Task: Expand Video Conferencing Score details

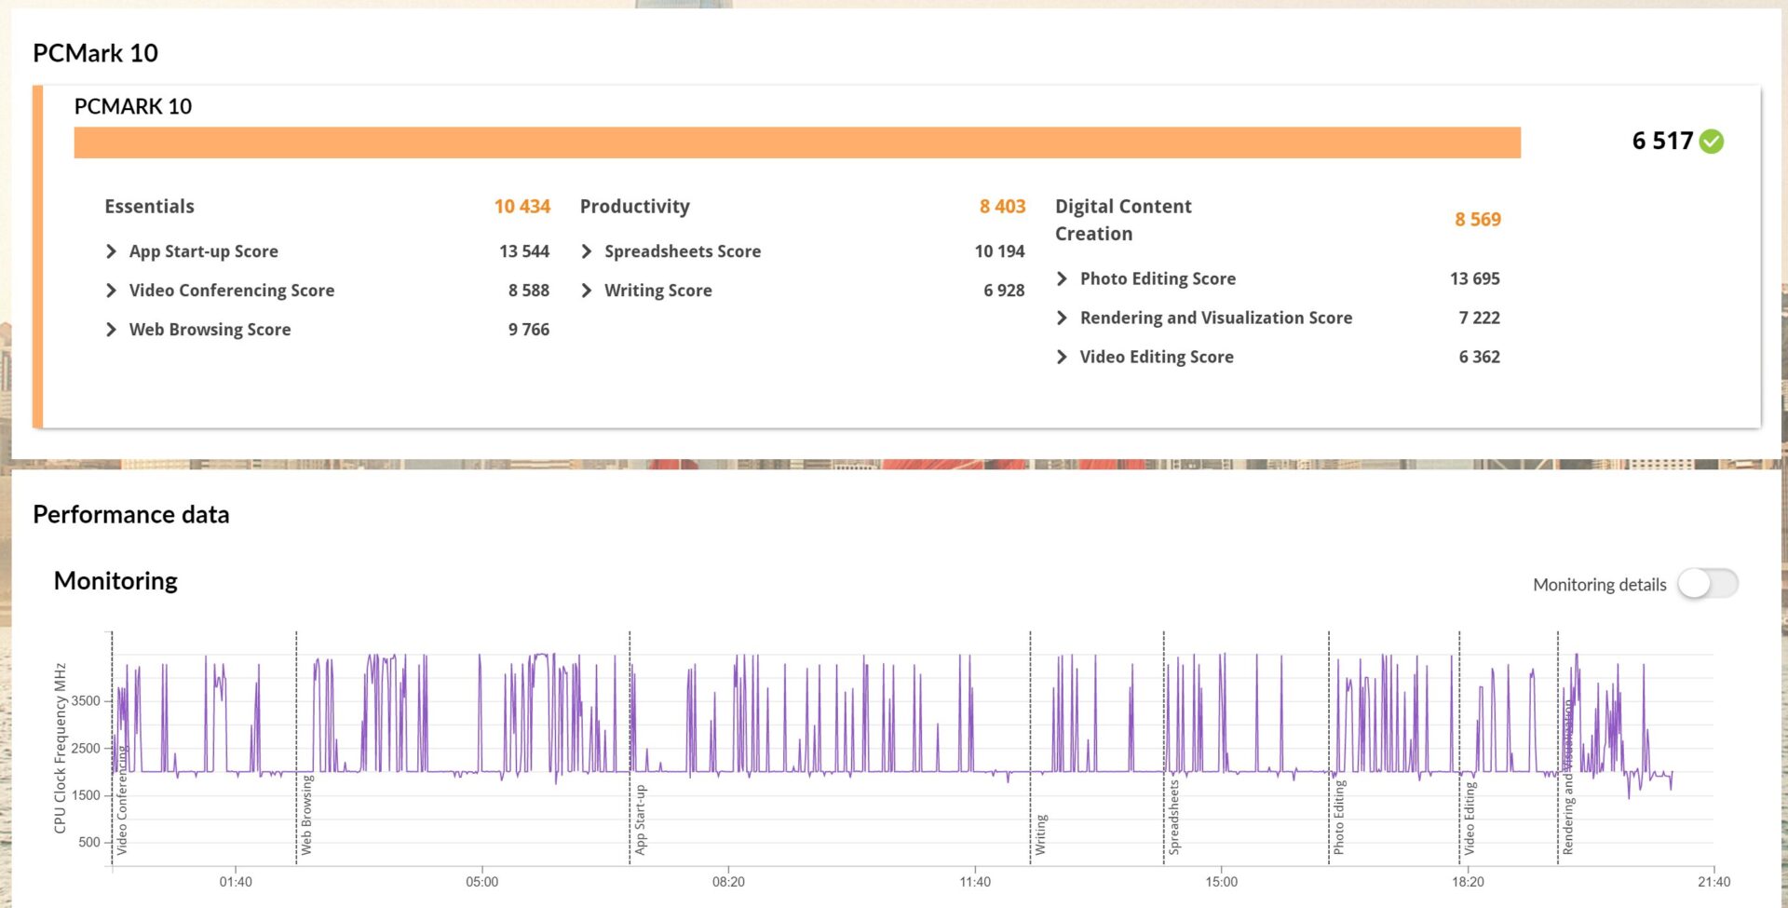Action: [x=112, y=291]
